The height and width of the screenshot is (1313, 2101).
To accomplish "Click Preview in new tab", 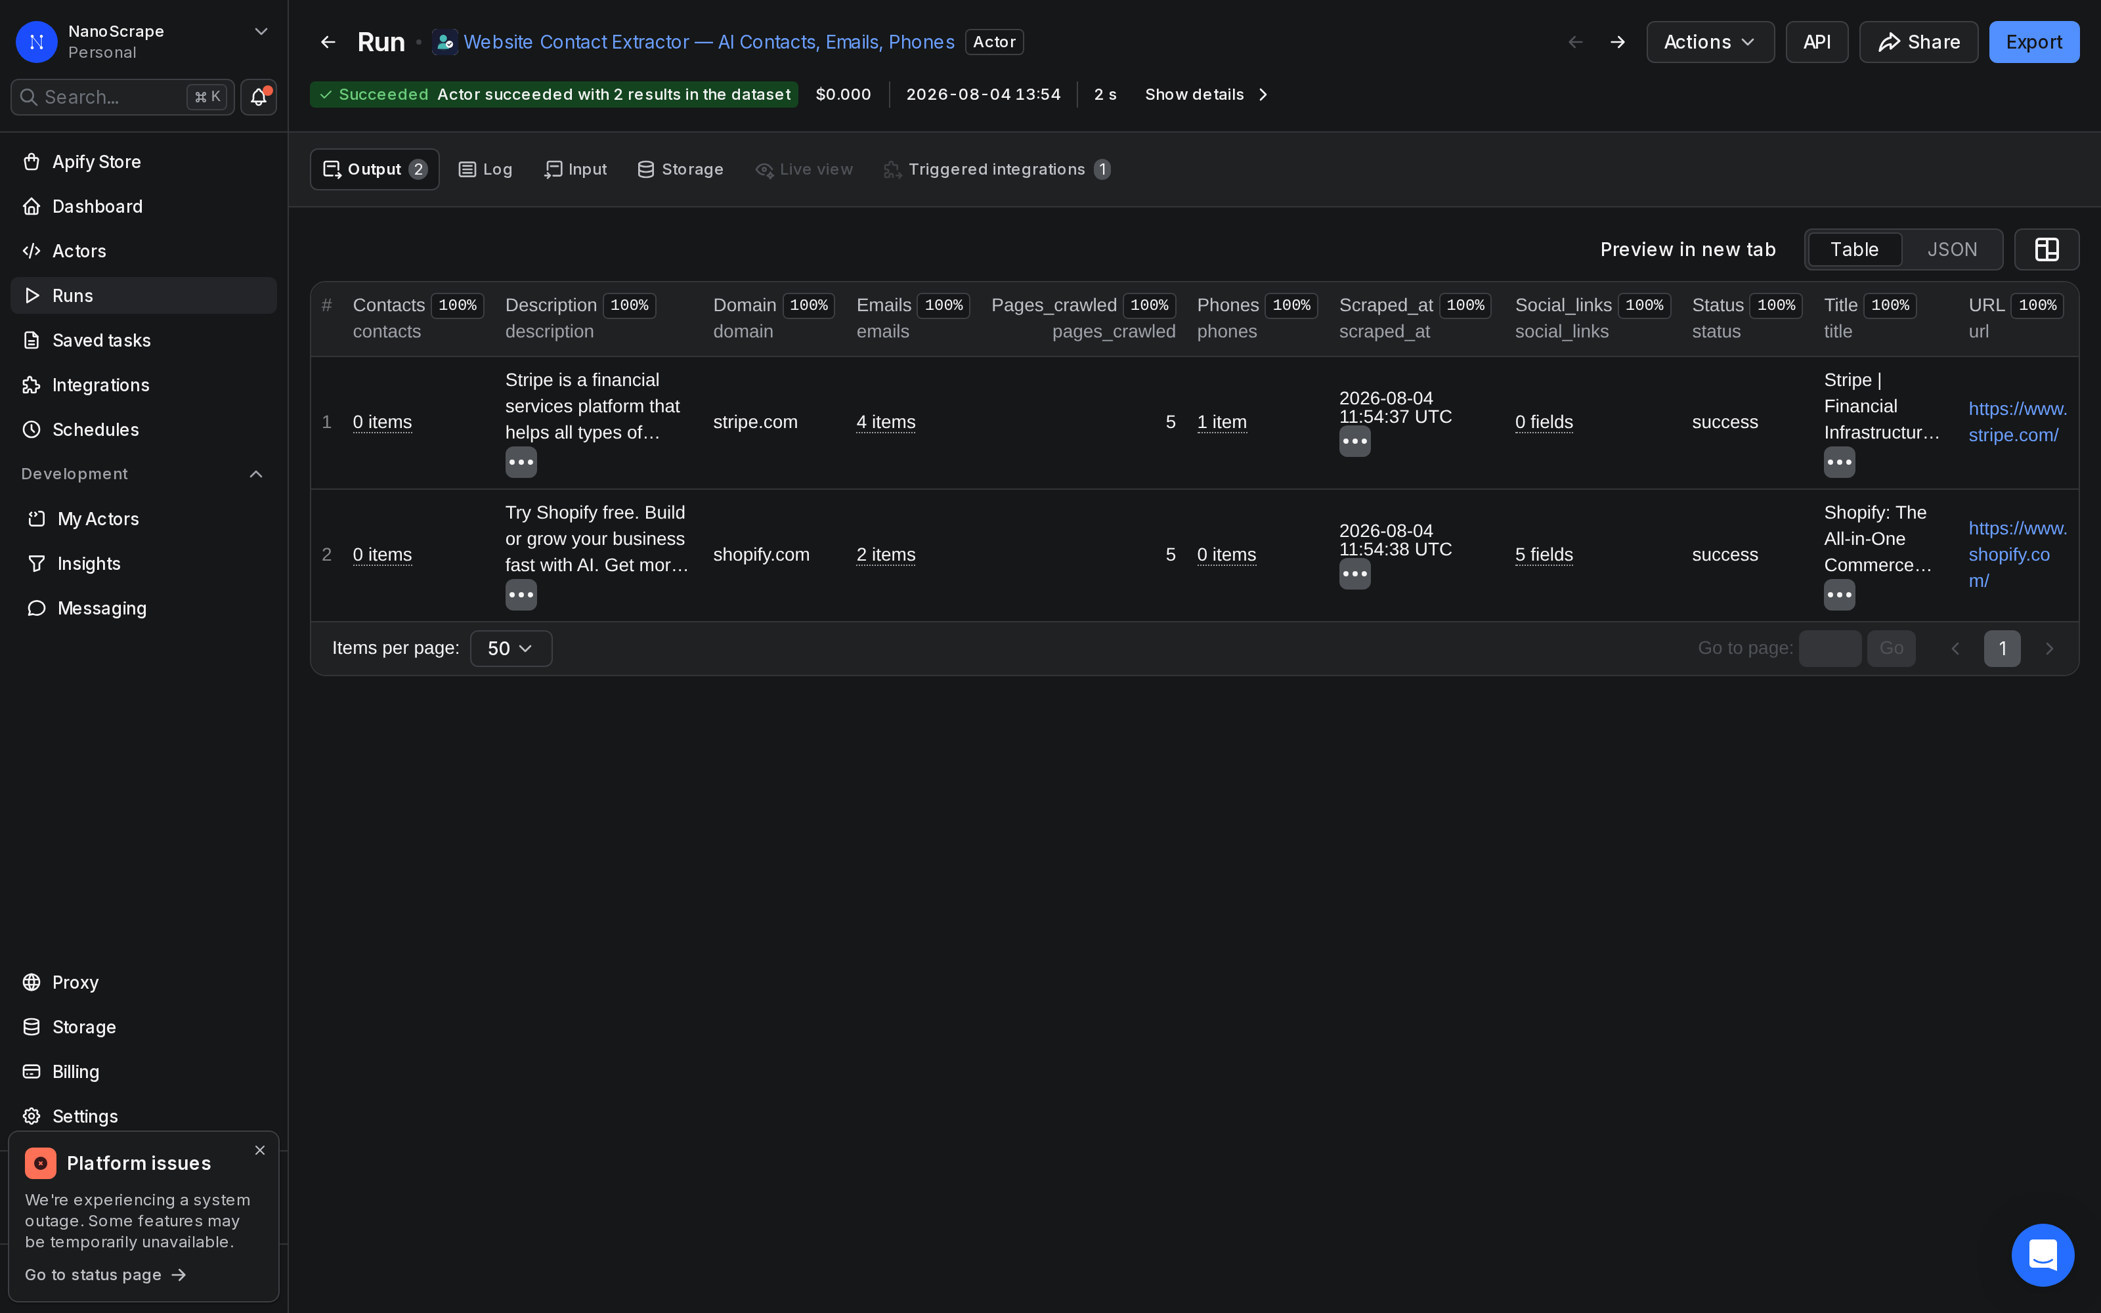I will (1688, 249).
